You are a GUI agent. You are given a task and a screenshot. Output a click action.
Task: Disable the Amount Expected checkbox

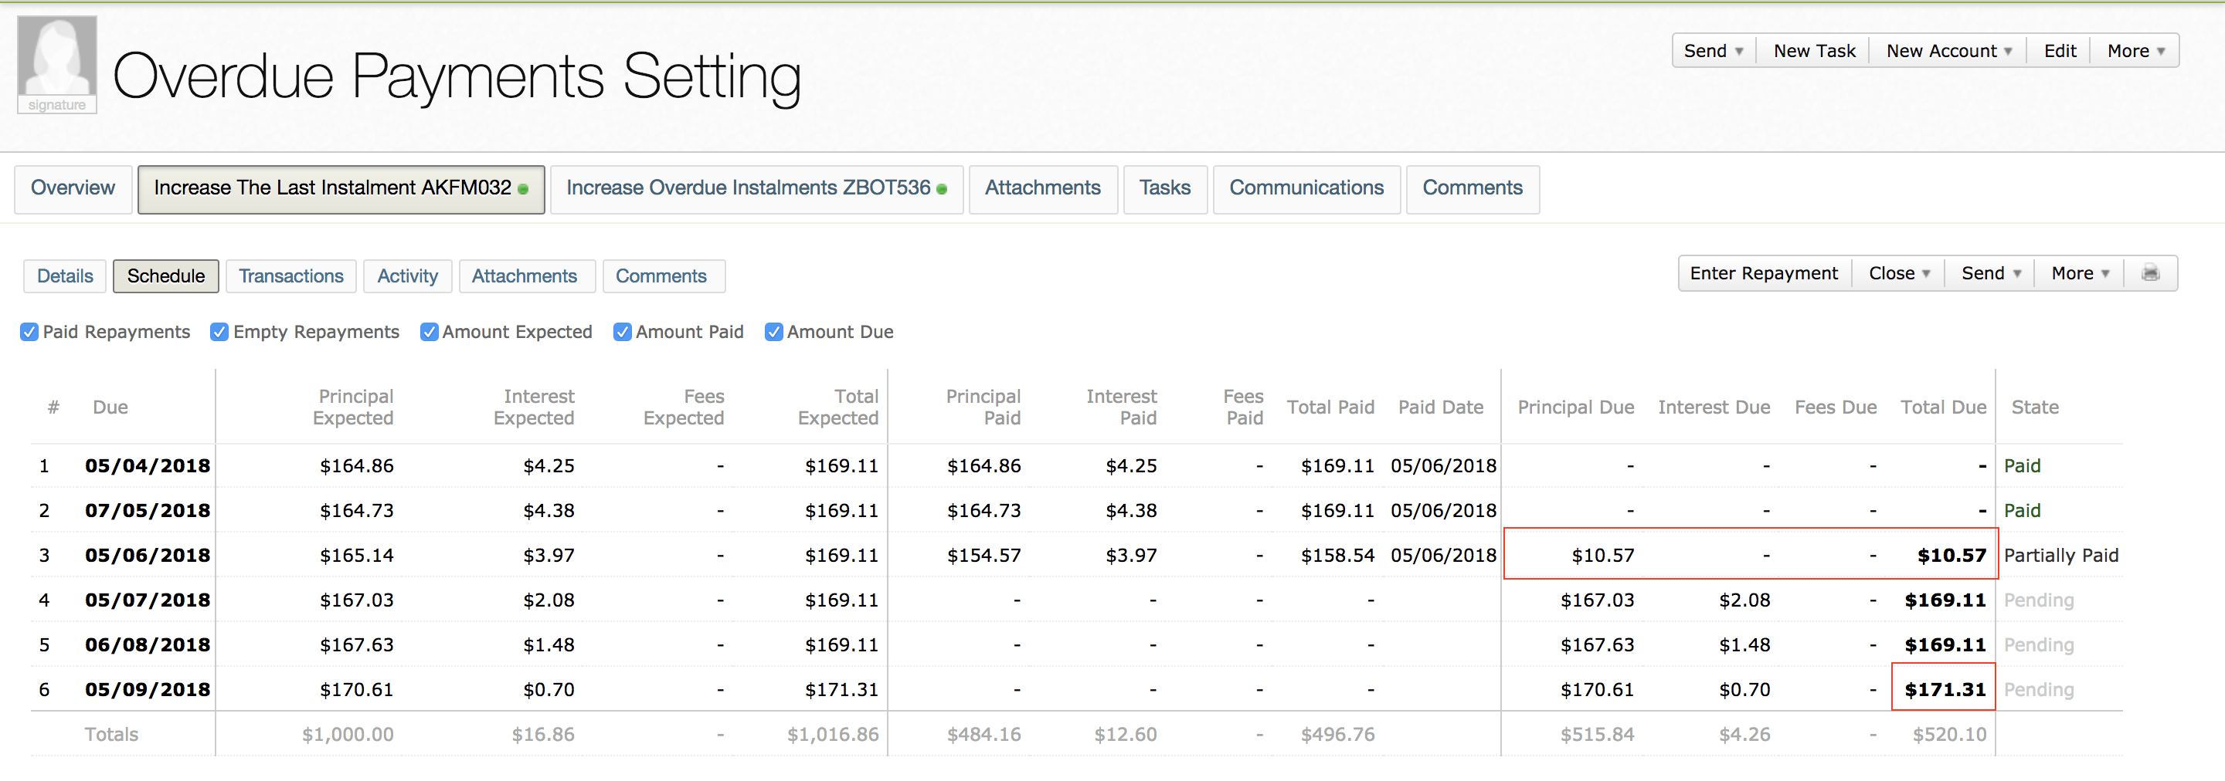click(429, 333)
